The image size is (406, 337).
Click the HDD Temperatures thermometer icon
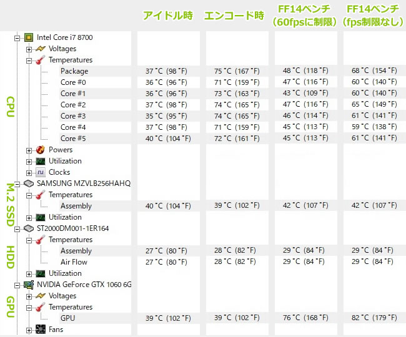41,240
